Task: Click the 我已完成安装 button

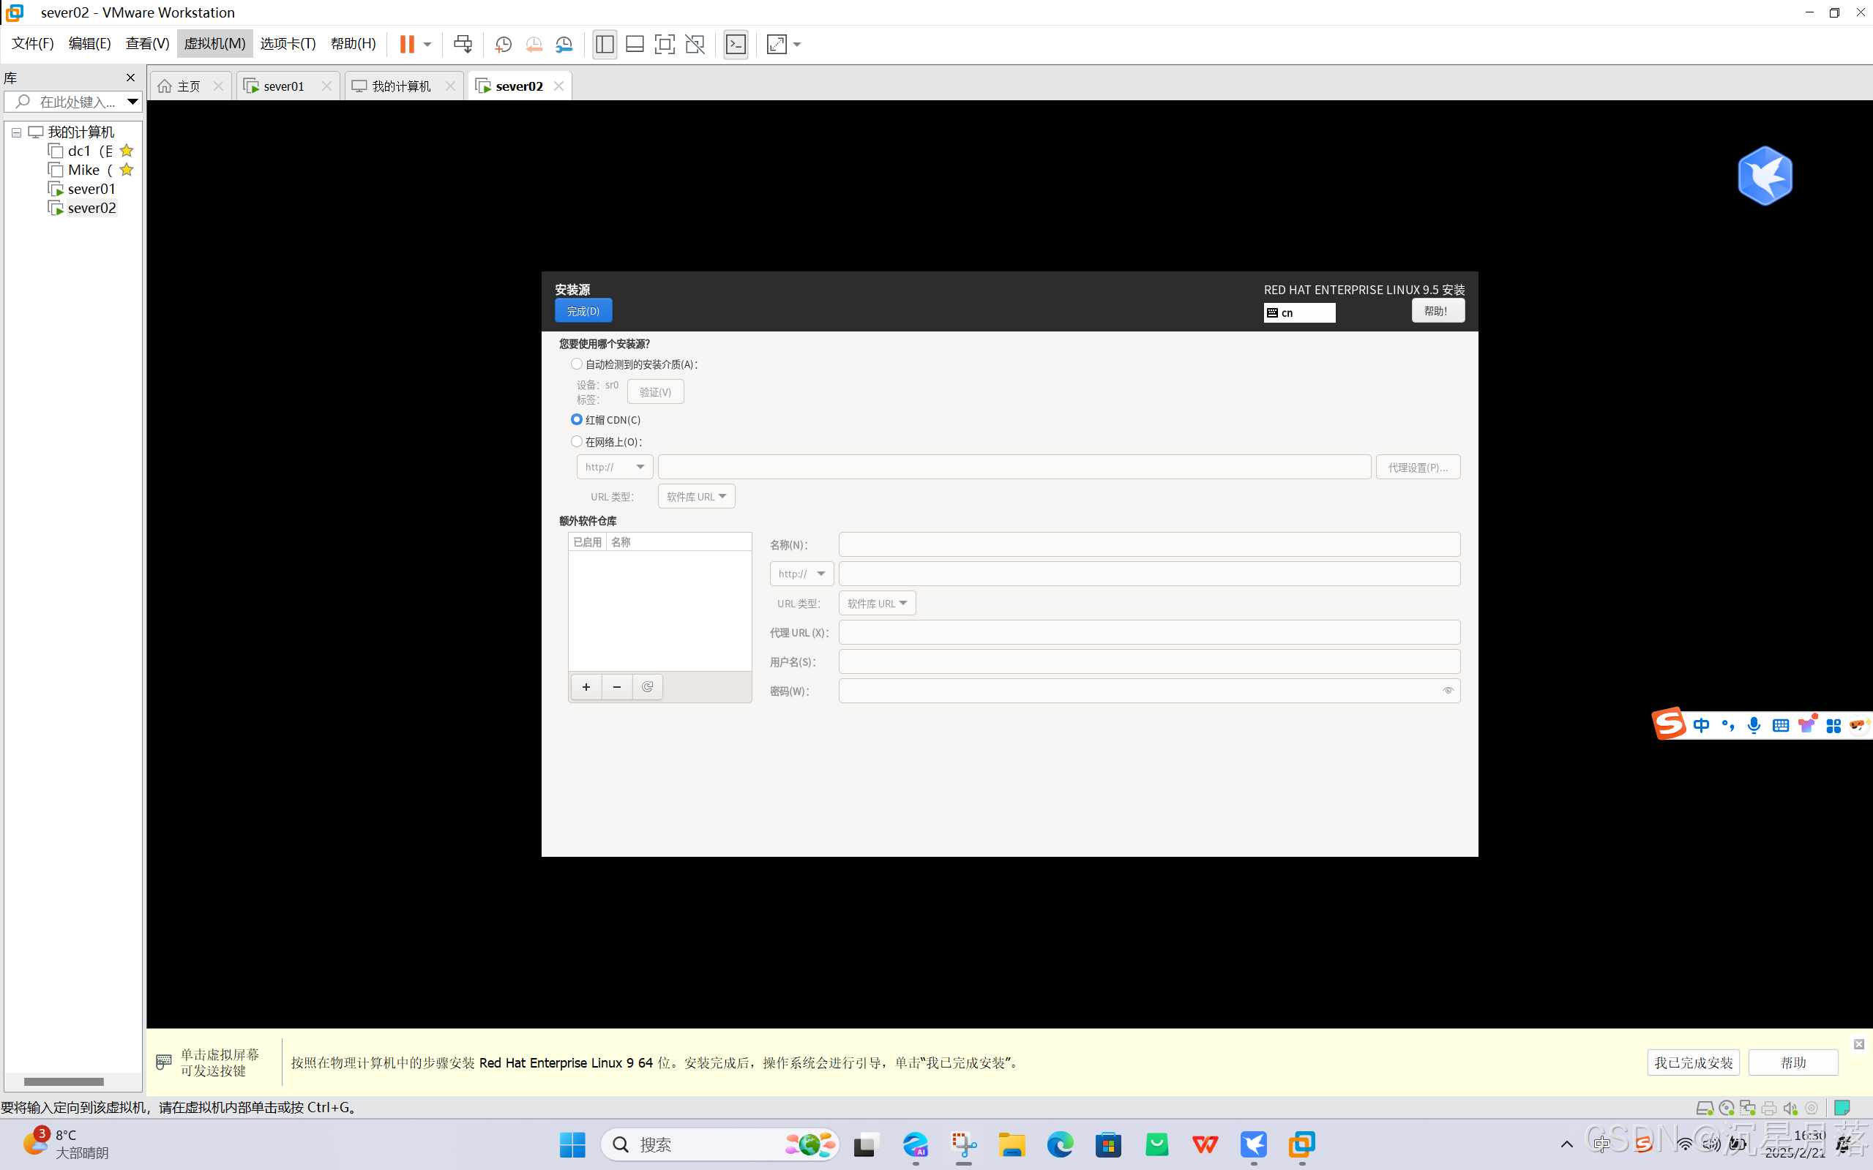Action: tap(1693, 1062)
